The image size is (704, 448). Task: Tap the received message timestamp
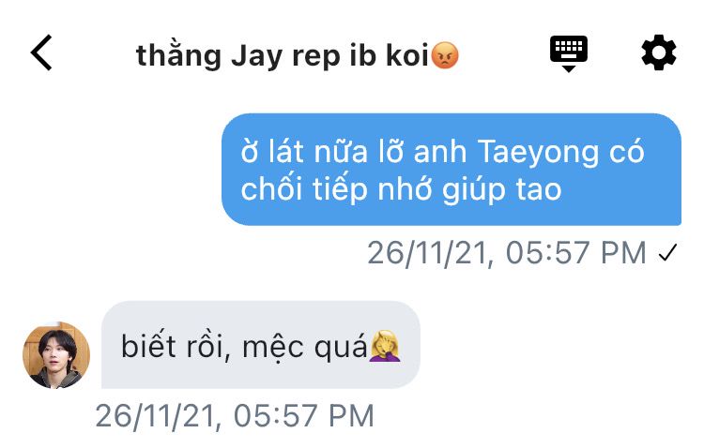pyautogui.click(x=235, y=416)
